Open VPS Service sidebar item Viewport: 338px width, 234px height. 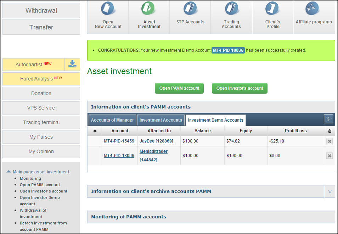[x=41, y=108]
